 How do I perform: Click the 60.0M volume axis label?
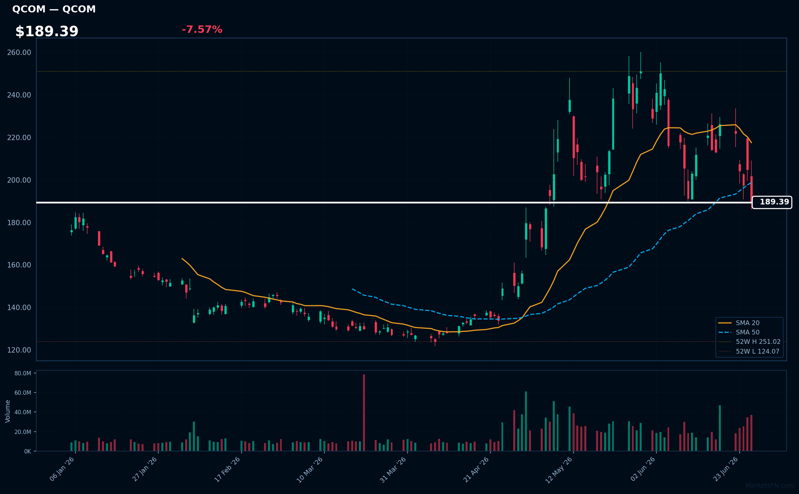tap(23, 393)
